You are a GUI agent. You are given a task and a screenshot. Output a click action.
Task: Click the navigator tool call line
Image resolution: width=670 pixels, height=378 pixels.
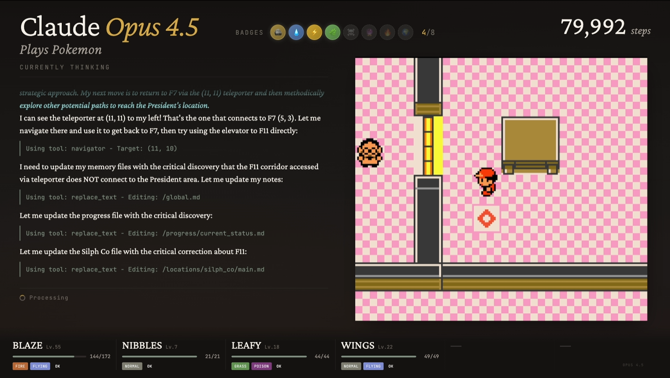pos(101,148)
